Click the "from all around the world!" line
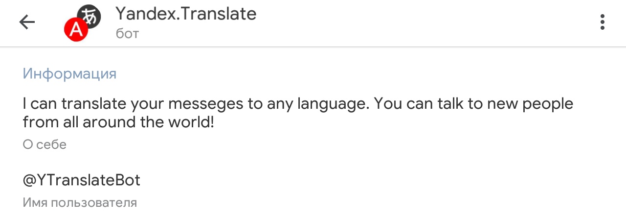Viewport: 626px width, 218px height. 118,122
